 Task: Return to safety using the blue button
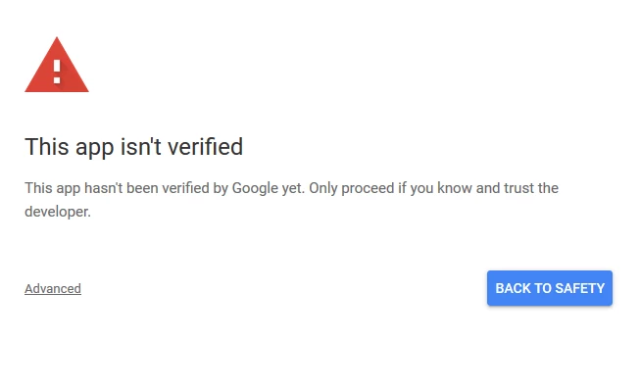tap(550, 288)
